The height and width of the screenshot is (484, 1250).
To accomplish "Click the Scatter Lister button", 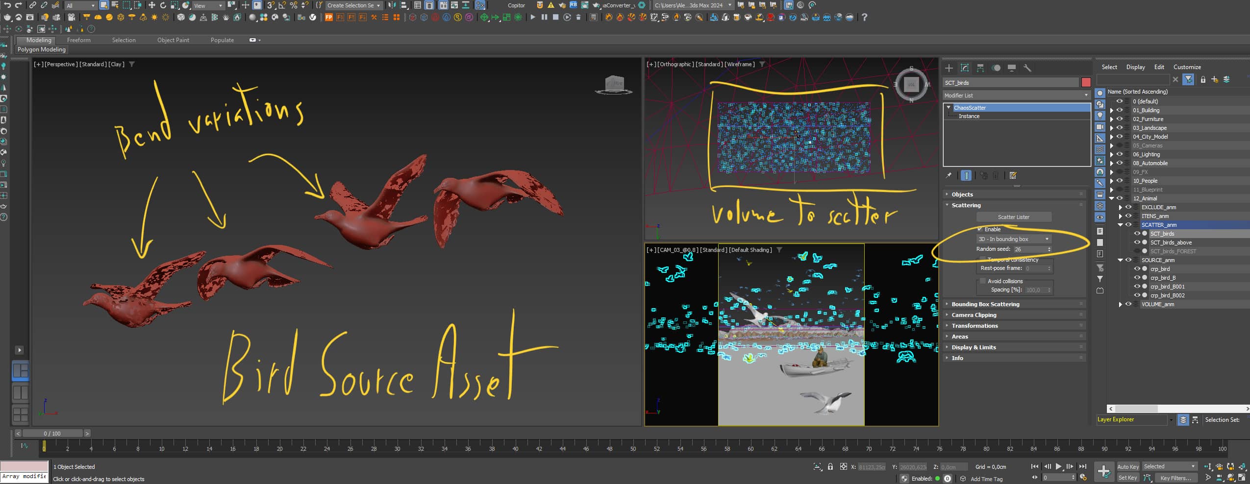I will (1013, 217).
